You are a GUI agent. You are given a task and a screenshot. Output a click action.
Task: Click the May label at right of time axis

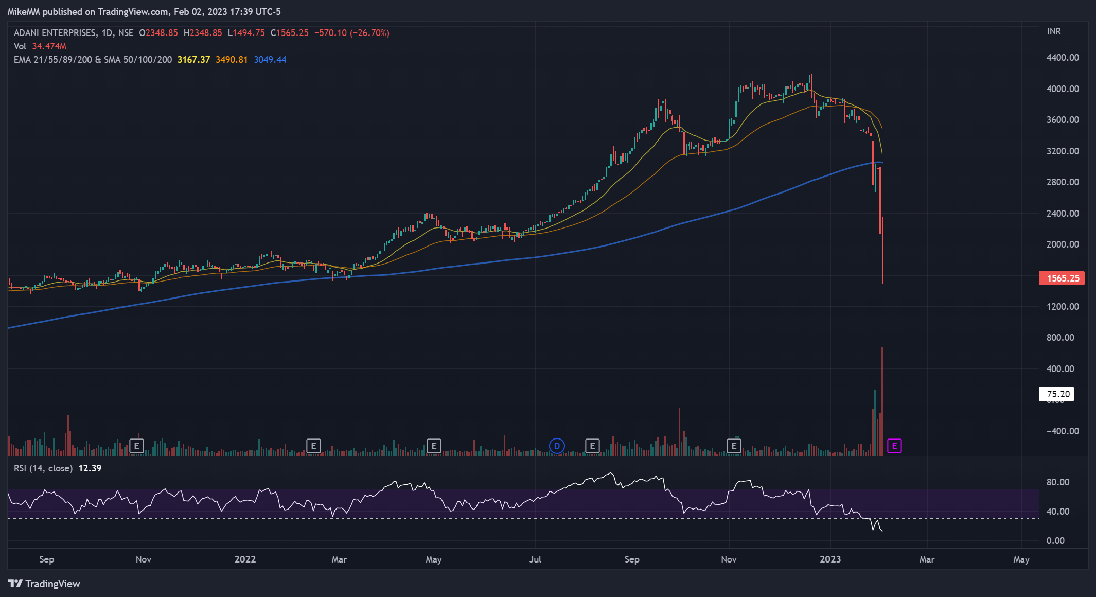coord(1021,559)
